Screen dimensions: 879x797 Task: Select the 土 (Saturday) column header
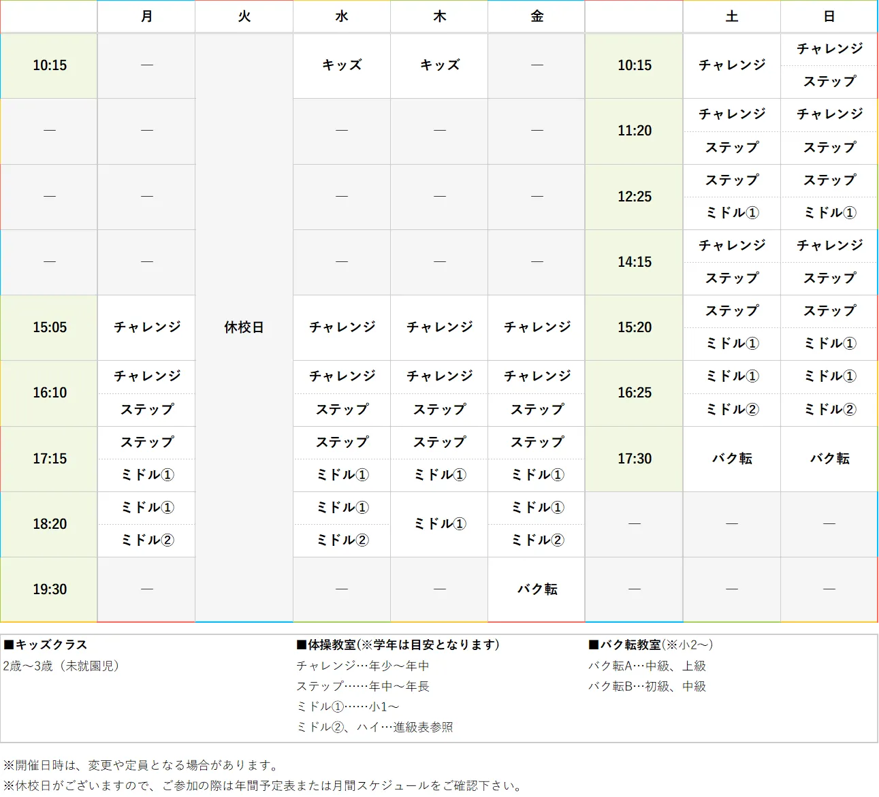pos(731,16)
